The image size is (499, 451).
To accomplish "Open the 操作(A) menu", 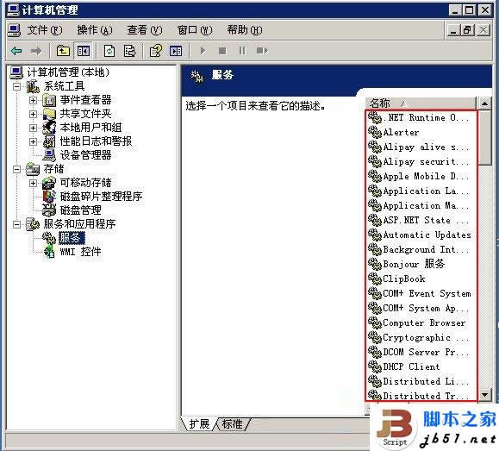I will tap(95, 30).
